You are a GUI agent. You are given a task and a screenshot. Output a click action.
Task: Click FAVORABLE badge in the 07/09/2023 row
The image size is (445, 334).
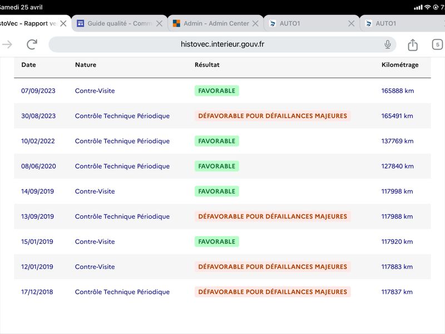click(x=217, y=91)
